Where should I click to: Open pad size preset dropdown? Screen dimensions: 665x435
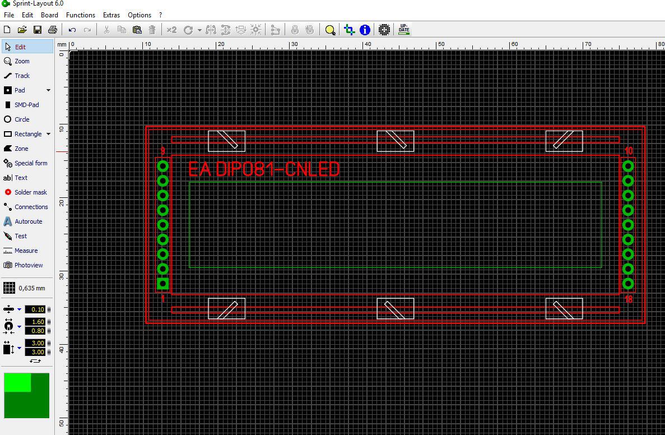click(19, 326)
